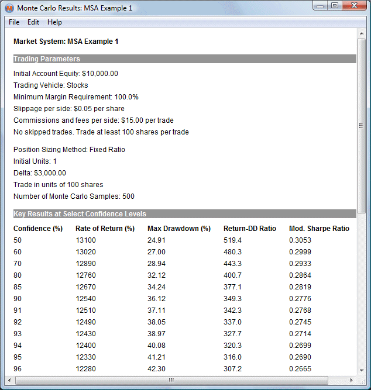Click max drawdown value 42.30
371x390 pixels.
tap(156, 369)
